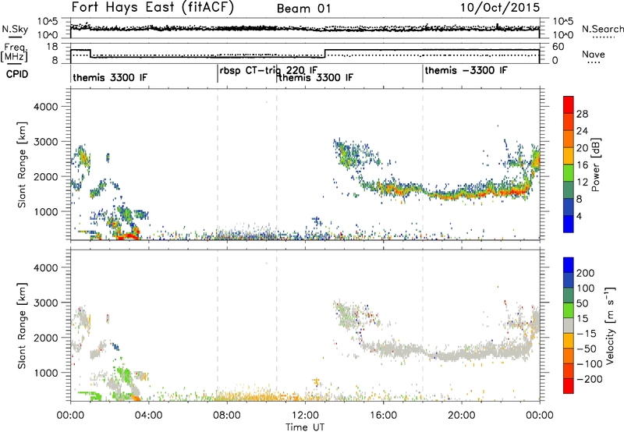The width and height of the screenshot is (624, 432).
Task: Click the date '10/Oct/2015'
Action: 500,8
